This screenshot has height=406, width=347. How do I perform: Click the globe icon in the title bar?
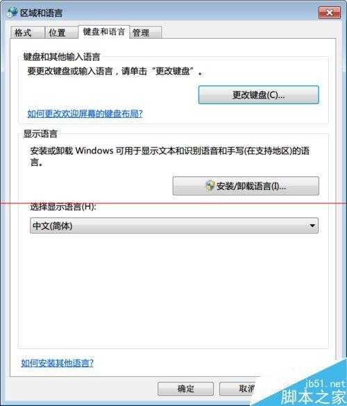tap(12, 12)
